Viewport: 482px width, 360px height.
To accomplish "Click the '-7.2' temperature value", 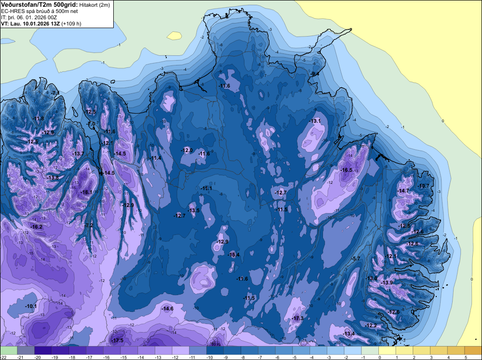I will pos(89,225).
